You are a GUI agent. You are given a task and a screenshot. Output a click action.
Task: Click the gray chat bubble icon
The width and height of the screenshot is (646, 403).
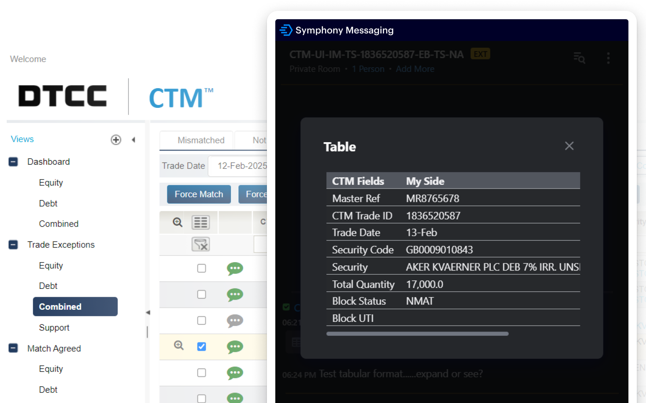[235, 321]
